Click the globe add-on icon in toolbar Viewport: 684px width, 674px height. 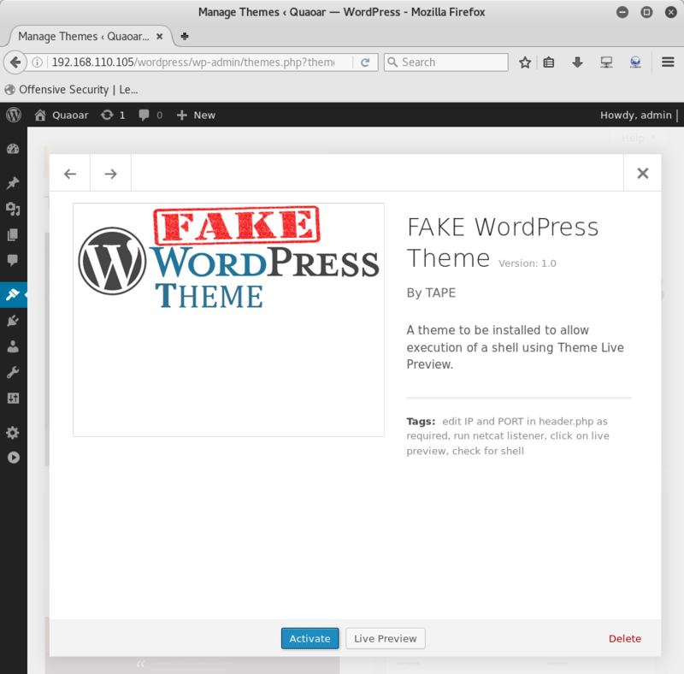(x=635, y=62)
